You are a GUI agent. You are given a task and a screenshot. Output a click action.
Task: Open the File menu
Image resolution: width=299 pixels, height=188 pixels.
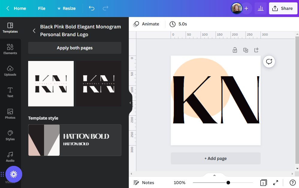[x=41, y=8]
